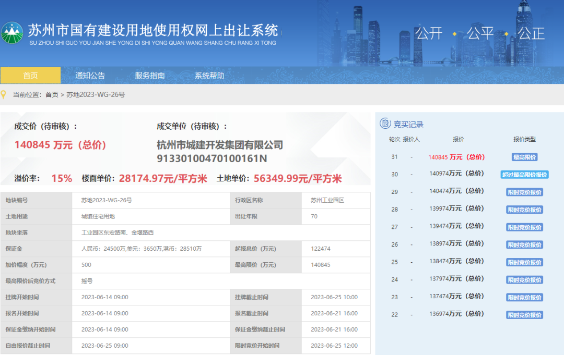Click the credit code 91330100470100161N
The height and width of the screenshot is (355, 564).
click(x=212, y=158)
